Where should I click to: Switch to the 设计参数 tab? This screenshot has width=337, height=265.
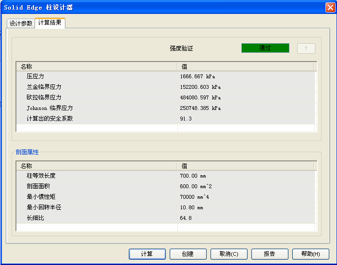pos(21,24)
